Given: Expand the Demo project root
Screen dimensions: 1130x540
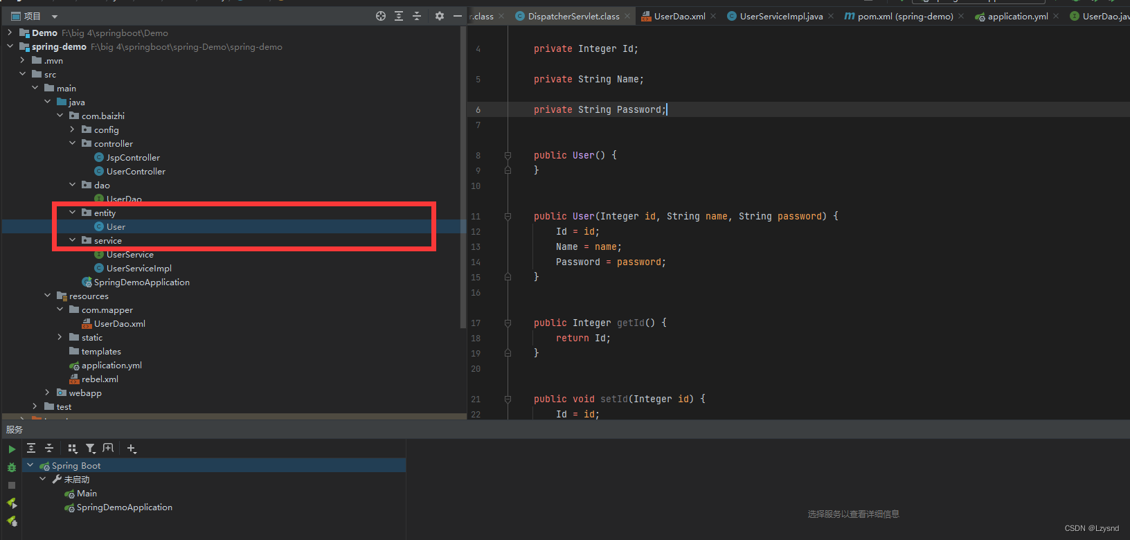Looking at the screenshot, I should pos(10,33).
